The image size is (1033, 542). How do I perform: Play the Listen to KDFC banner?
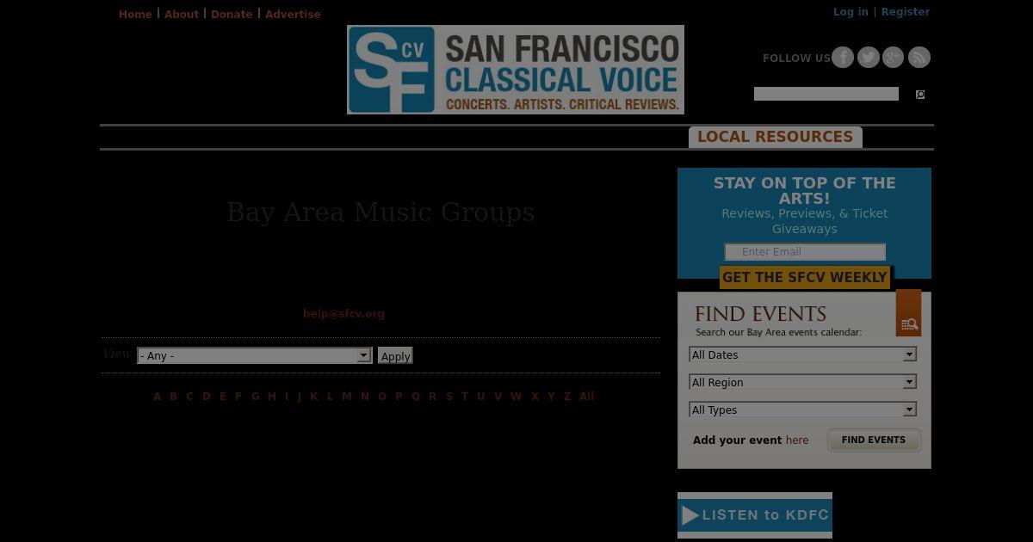click(755, 515)
